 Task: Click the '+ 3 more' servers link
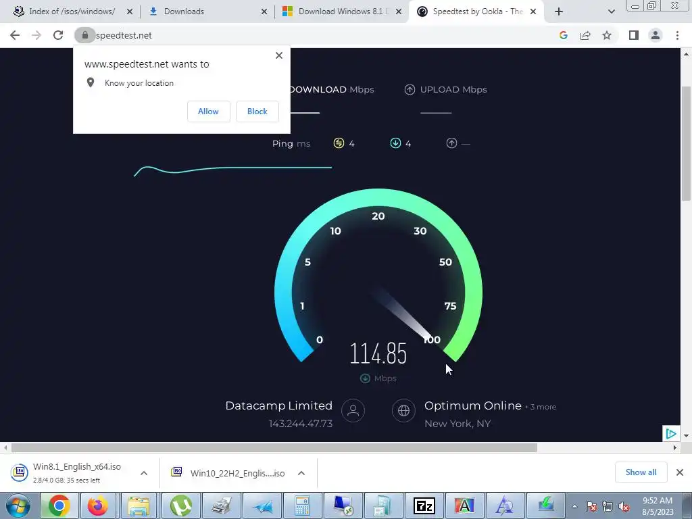[x=541, y=407]
